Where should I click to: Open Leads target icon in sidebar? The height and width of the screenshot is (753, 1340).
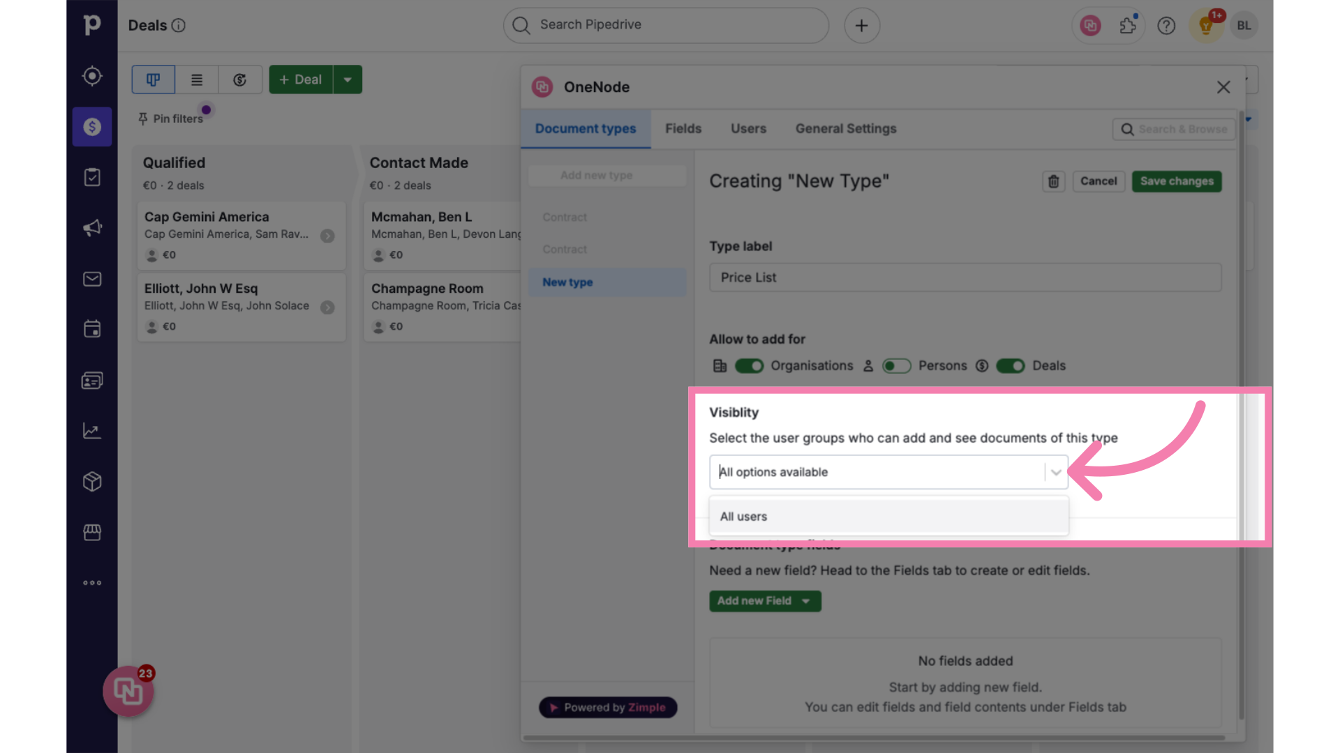point(92,76)
